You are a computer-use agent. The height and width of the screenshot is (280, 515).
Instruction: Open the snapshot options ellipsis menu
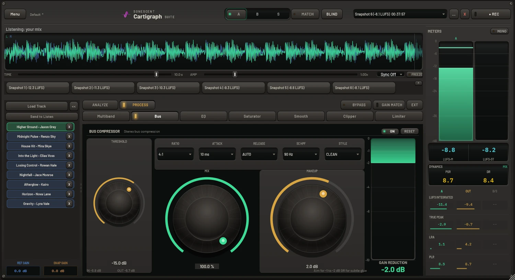tap(454, 14)
